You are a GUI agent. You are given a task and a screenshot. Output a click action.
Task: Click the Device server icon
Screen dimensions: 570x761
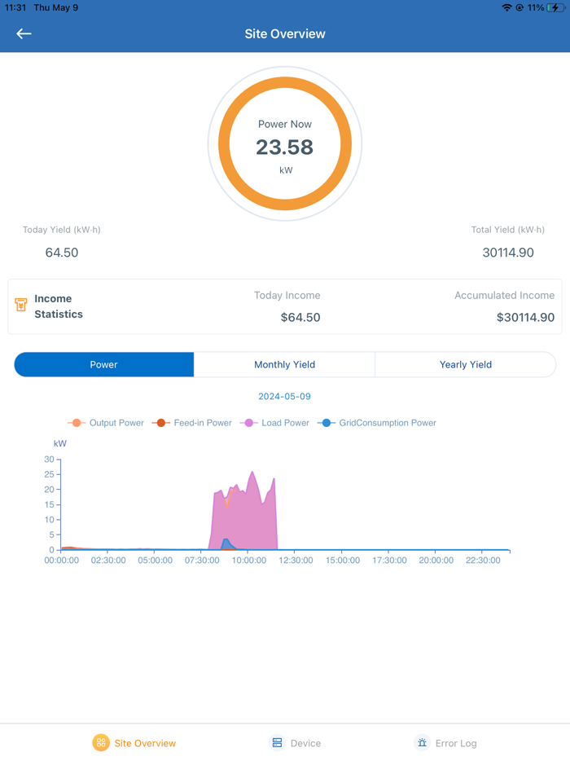277,742
